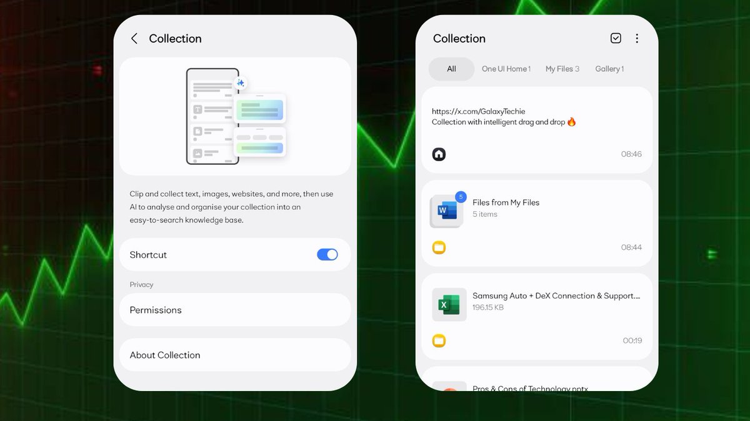
Task: Tap the My Files icon beside 00:19
Action: (x=439, y=340)
